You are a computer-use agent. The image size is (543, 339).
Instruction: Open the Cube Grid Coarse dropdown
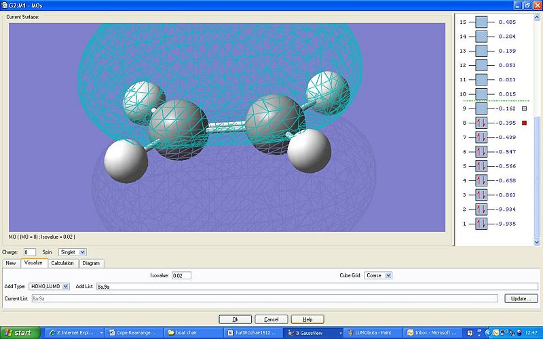(378, 276)
